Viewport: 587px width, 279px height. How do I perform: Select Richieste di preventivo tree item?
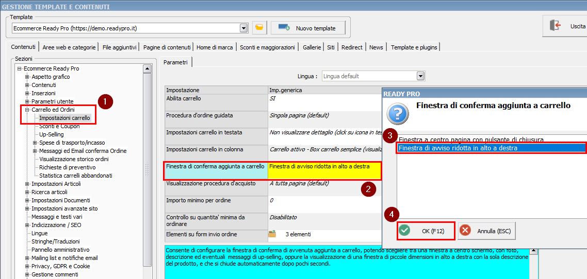coord(68,167)
